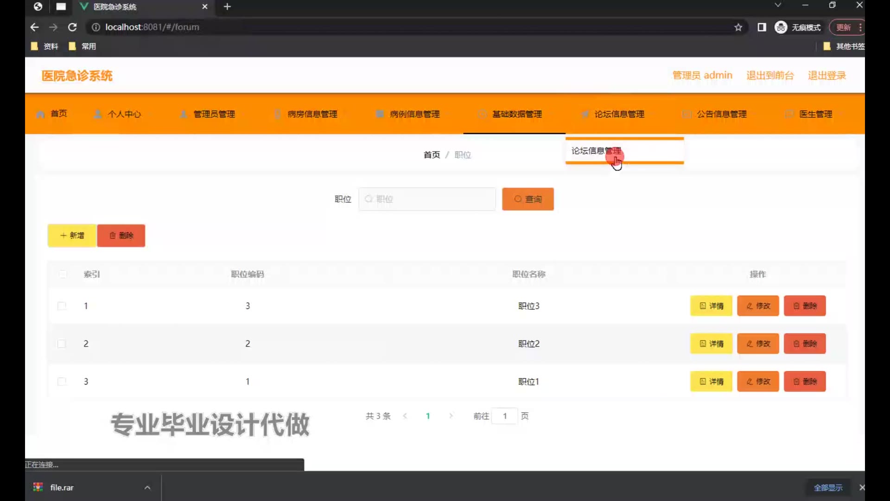Expand file.rar download options chevron

click(x=147, y=488)
